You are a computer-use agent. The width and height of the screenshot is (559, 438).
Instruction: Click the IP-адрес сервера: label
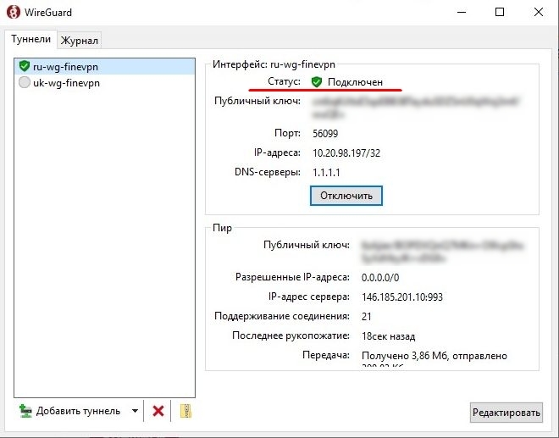coord(309,297)
